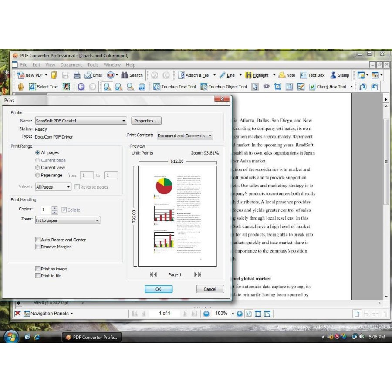The image size is (392, 392).
Task: Open the Print Content dropdown
Action: click(x=185, y=135)
